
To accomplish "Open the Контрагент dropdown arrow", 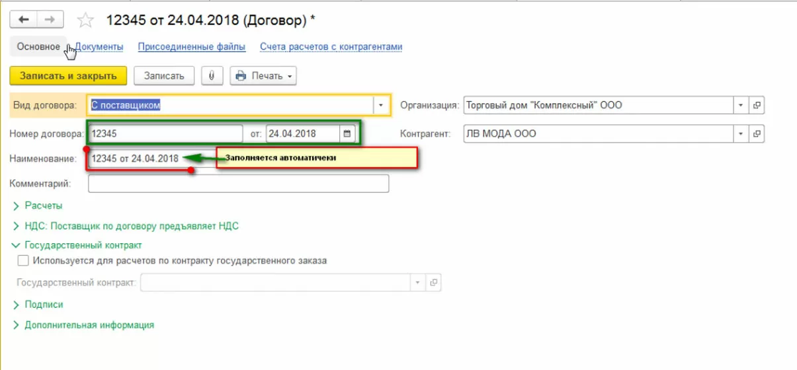I will pos(741,133).
